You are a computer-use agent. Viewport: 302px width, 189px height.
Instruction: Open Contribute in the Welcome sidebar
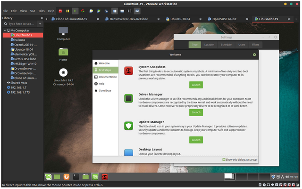pyautogui.click(x=105, y=91)
